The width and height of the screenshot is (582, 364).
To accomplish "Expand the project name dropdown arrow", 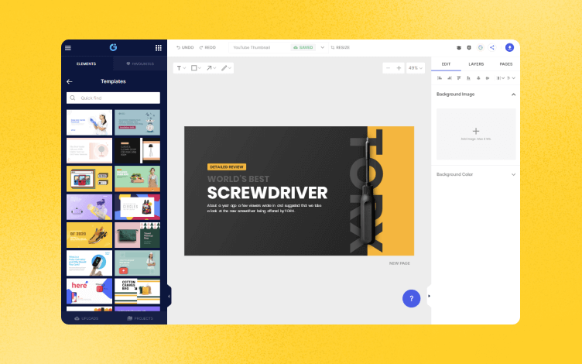I will coord(323,47).
